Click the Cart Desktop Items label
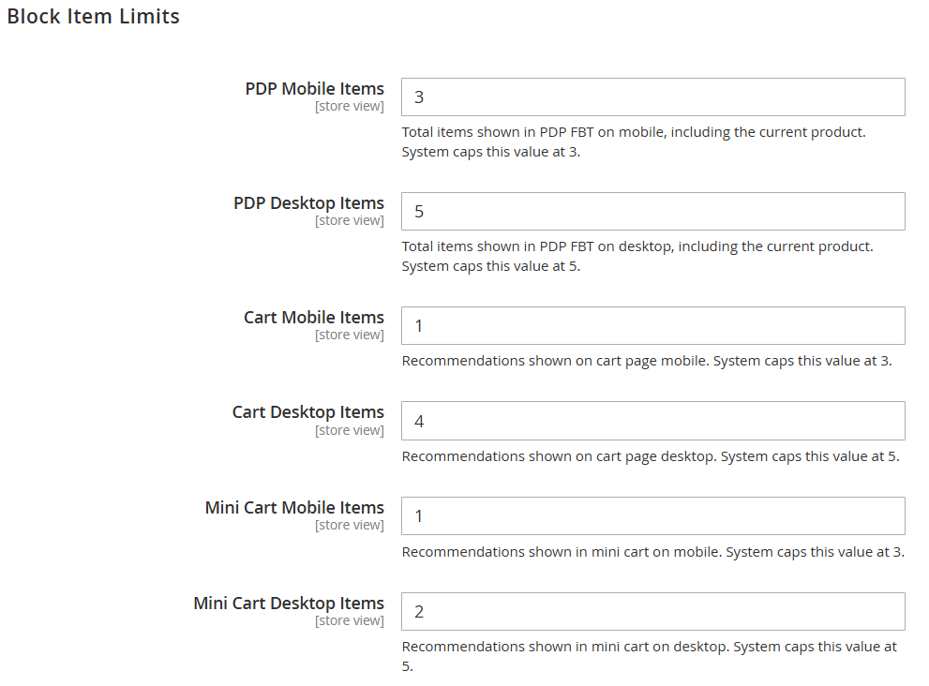Viewport: 929px width, 686px height. tap(308, 412)
